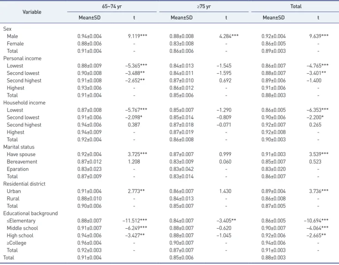Click the t value "–1.400"
Screen dimensions: 339x265
point(314,80)
